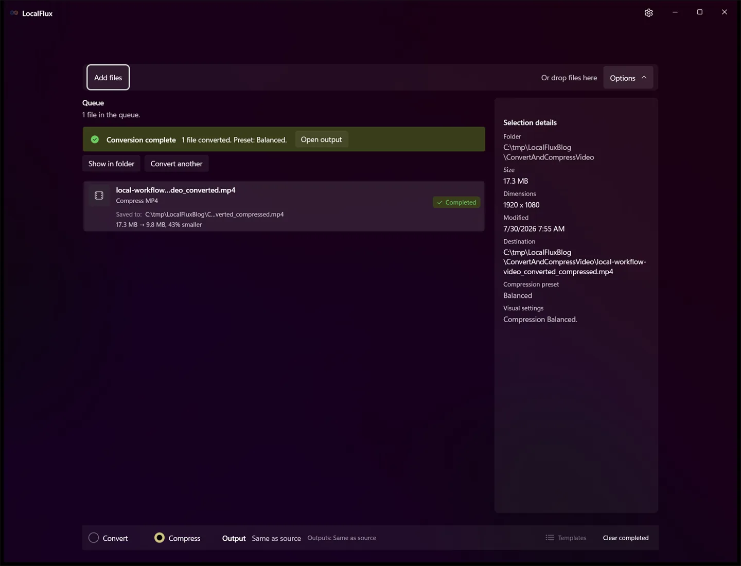Click Show in folder

pyautogui.click(x=111, y=164)
